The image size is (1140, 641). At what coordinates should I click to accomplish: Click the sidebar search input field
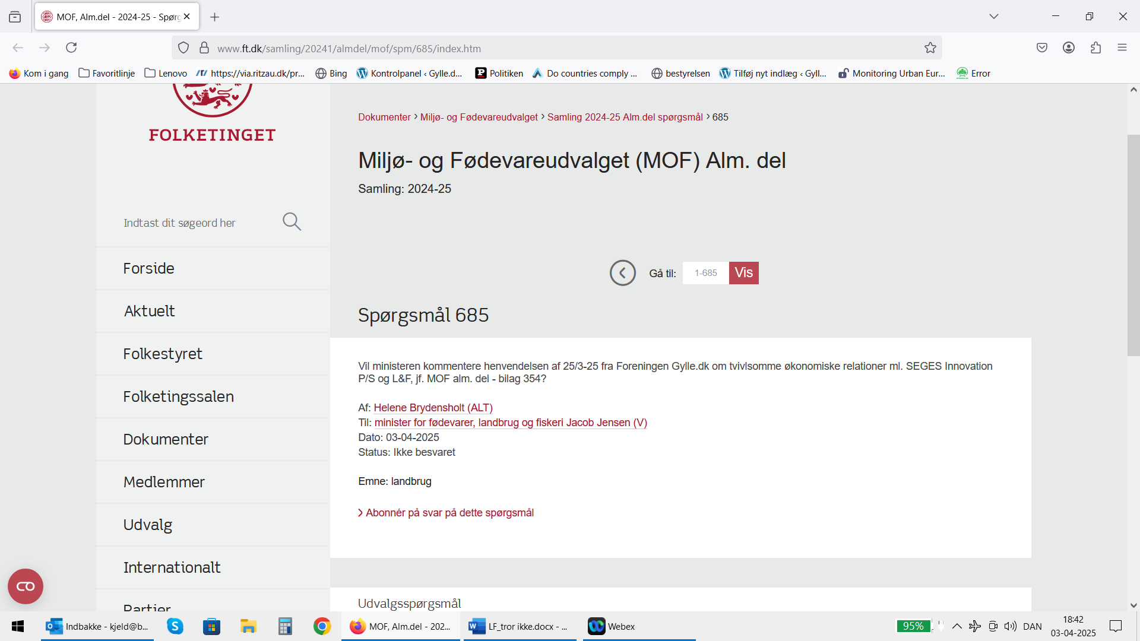tap(196, 223)
